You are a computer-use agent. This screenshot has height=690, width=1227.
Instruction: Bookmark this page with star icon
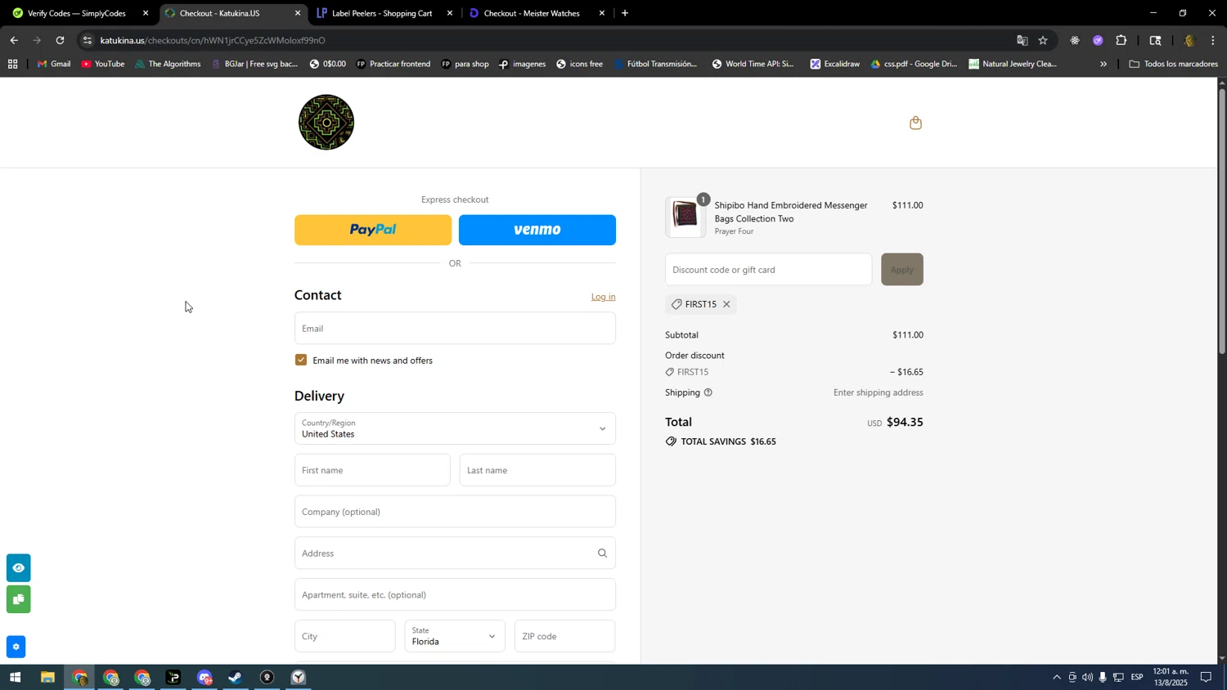pos(1043,40)
